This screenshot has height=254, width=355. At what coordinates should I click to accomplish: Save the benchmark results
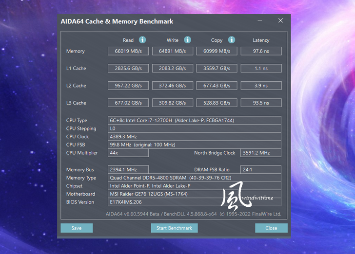77,228
